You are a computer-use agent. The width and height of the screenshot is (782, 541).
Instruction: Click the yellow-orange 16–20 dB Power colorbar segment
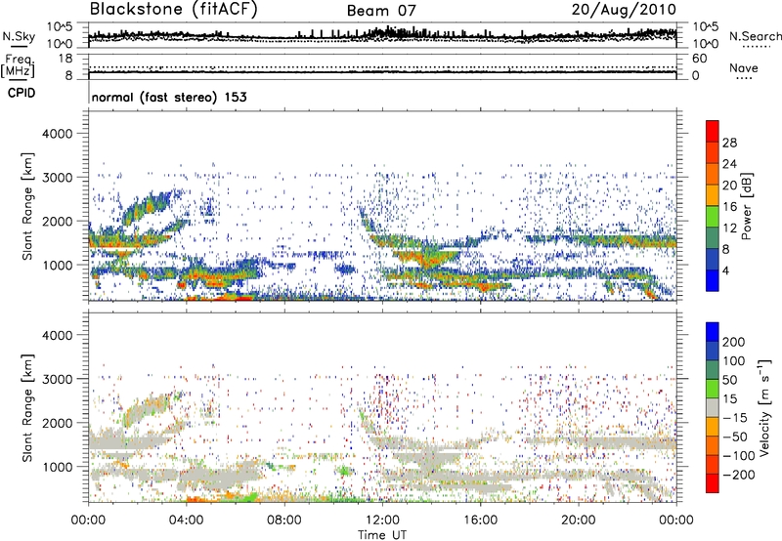[713, 194]
